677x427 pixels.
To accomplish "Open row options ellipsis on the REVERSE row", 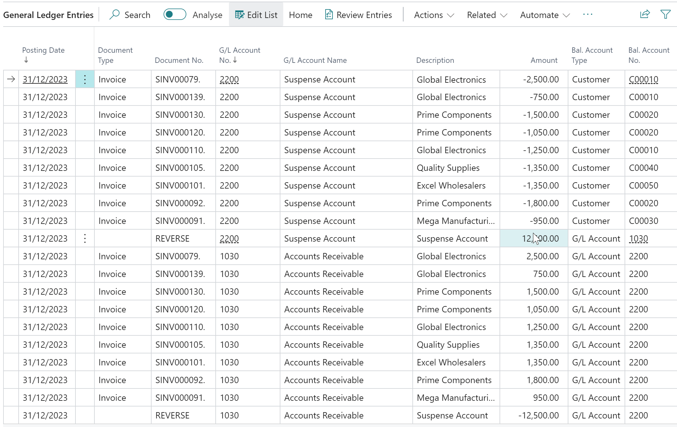I will pyautogui.click(x=85, y=238).
